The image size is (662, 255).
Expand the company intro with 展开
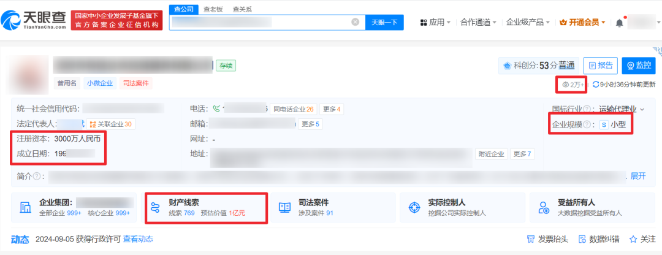[638, 176]
